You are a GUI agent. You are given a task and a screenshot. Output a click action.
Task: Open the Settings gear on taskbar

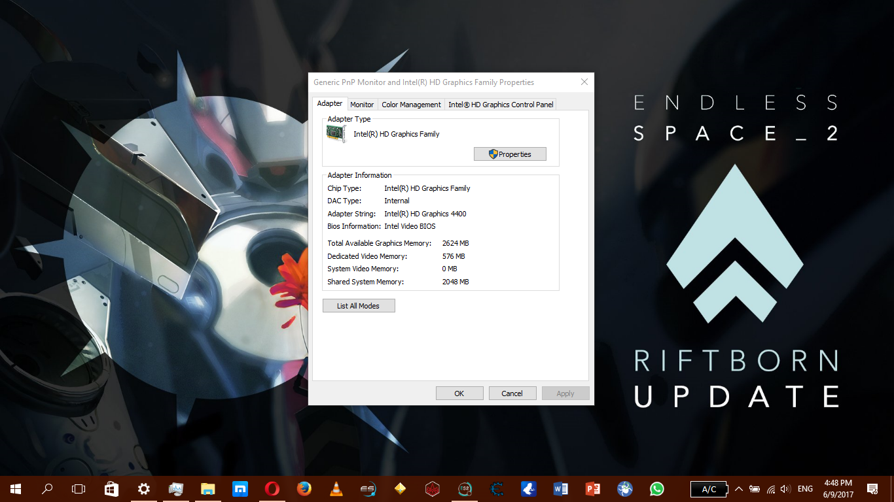[x=144, y=489]
